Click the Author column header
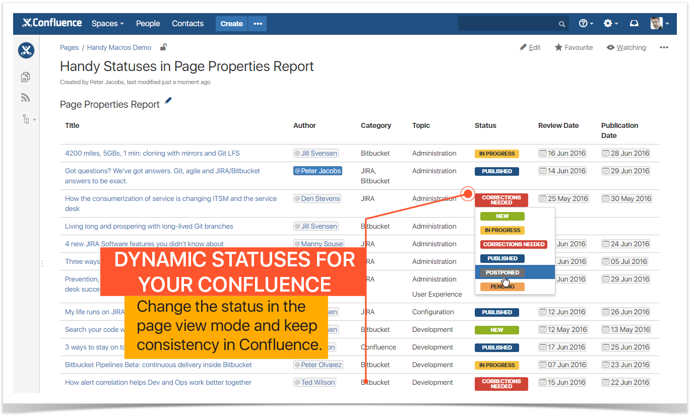 304,125
